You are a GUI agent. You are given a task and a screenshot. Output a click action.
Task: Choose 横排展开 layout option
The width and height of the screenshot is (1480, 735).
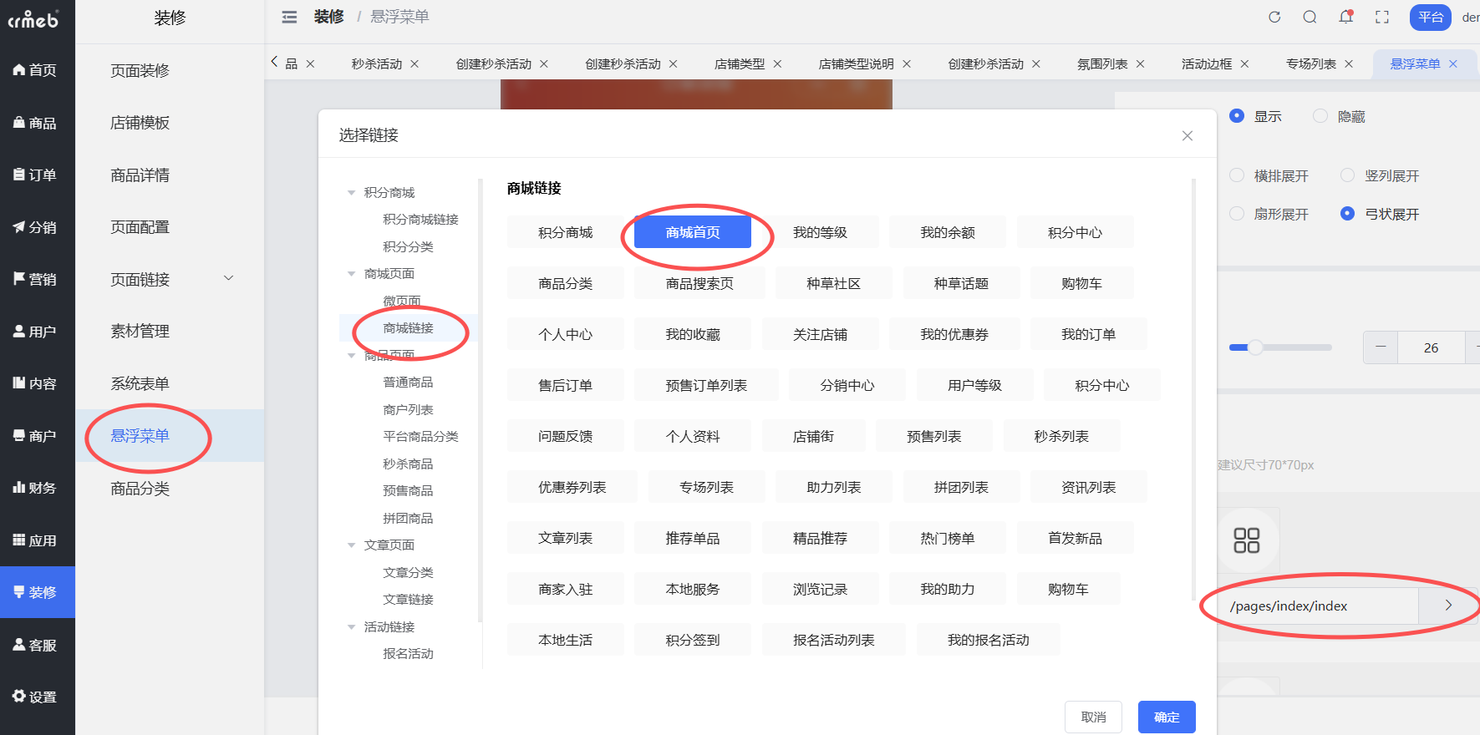point(1237,175)
